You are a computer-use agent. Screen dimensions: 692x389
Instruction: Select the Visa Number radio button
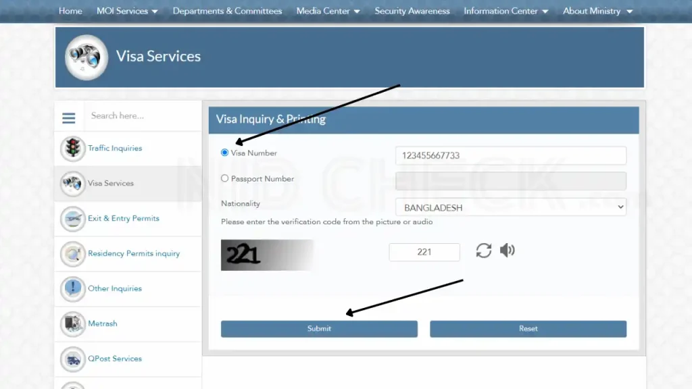click(225, 153)
